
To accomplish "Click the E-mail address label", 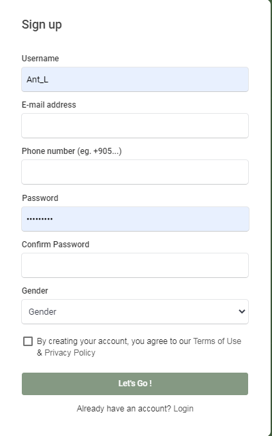I will pyautogui.click(x=48, y=105).
